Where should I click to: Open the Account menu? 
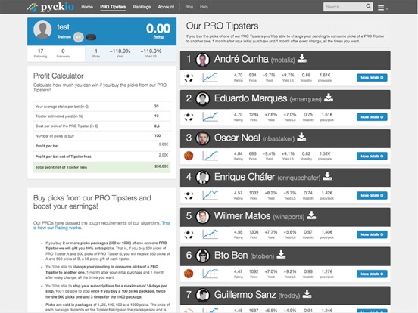[x=166, y=7]
